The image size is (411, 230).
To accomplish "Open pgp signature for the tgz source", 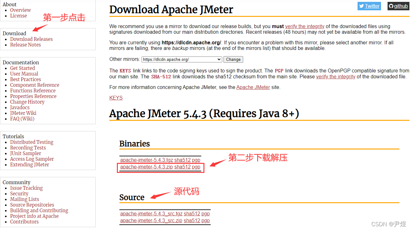I will pyautogui.click(x=205, y=213).
